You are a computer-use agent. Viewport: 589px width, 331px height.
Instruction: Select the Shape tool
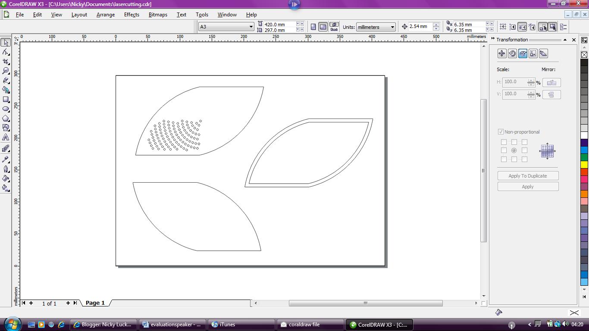pos(6,52)
